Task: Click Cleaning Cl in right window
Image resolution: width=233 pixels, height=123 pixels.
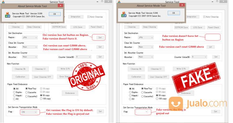Action: pyautogui.click(x=156, y=69)
